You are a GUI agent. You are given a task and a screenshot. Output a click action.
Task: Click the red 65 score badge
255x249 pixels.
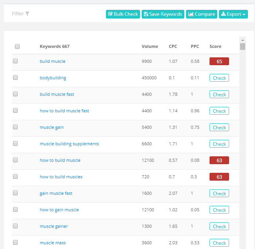(x=219, y=61)
